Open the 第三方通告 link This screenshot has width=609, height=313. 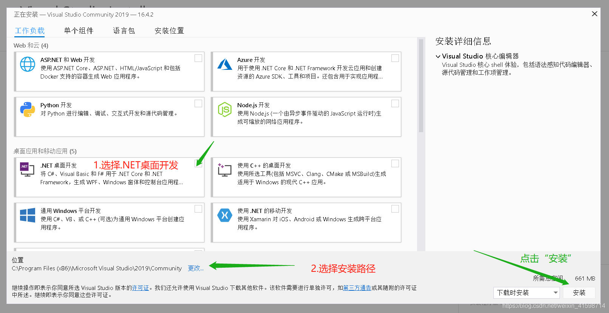(x=357, y=288)
